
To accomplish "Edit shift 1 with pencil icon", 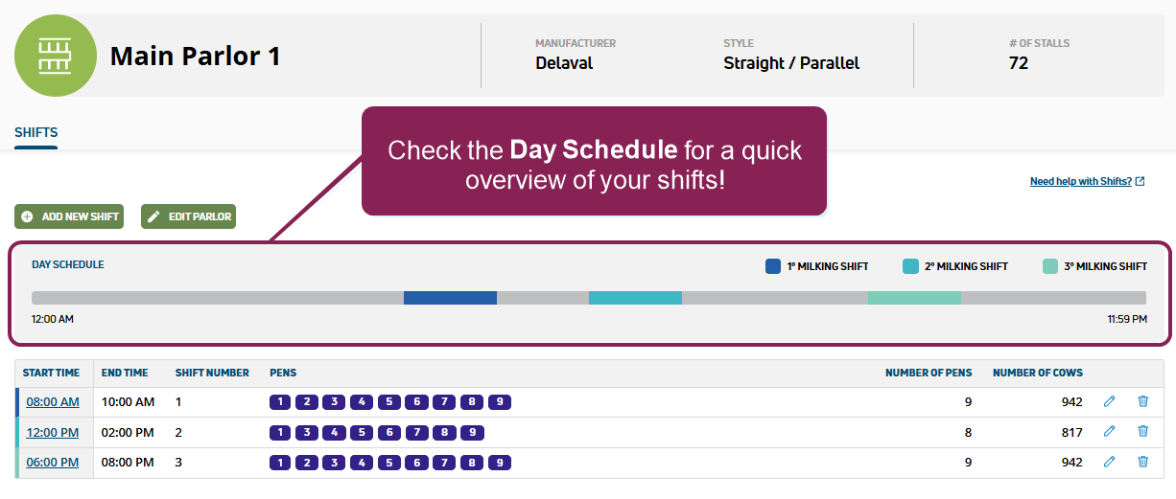I will [1110, 402].
